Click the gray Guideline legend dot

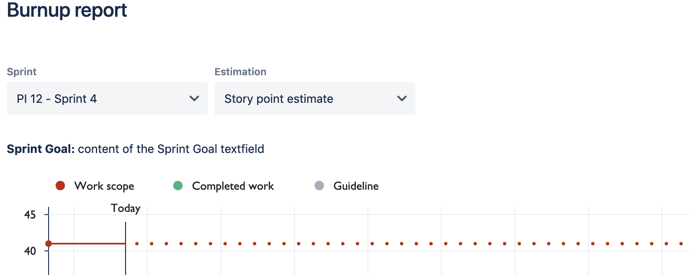pos(319,186)
